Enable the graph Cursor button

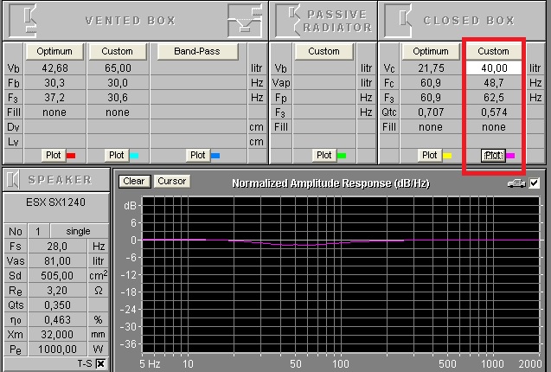click(171, 182)
